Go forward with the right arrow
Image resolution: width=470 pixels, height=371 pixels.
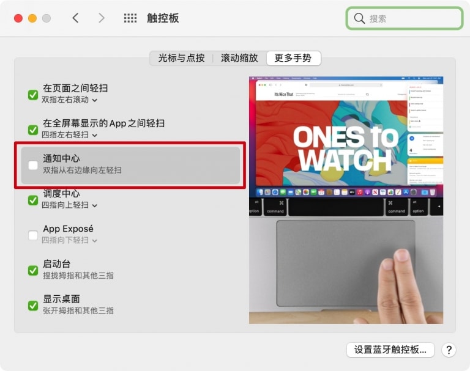[102, 18]
